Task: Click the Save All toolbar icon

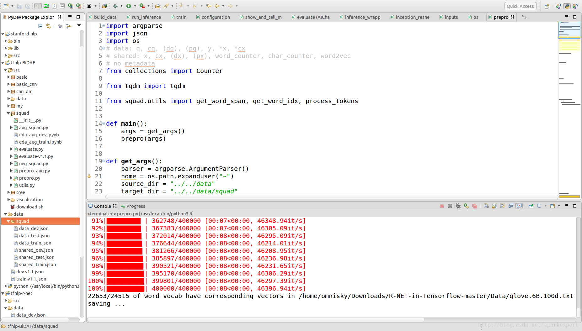Action: click(28, 6)
